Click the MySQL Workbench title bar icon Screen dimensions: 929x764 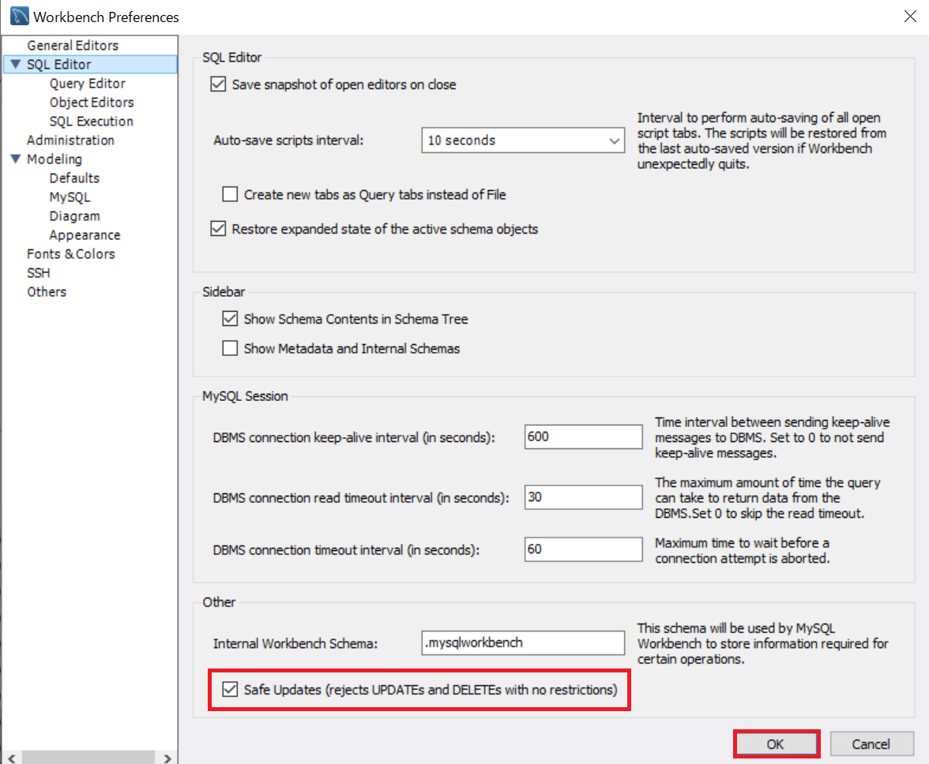pos(20,16)
